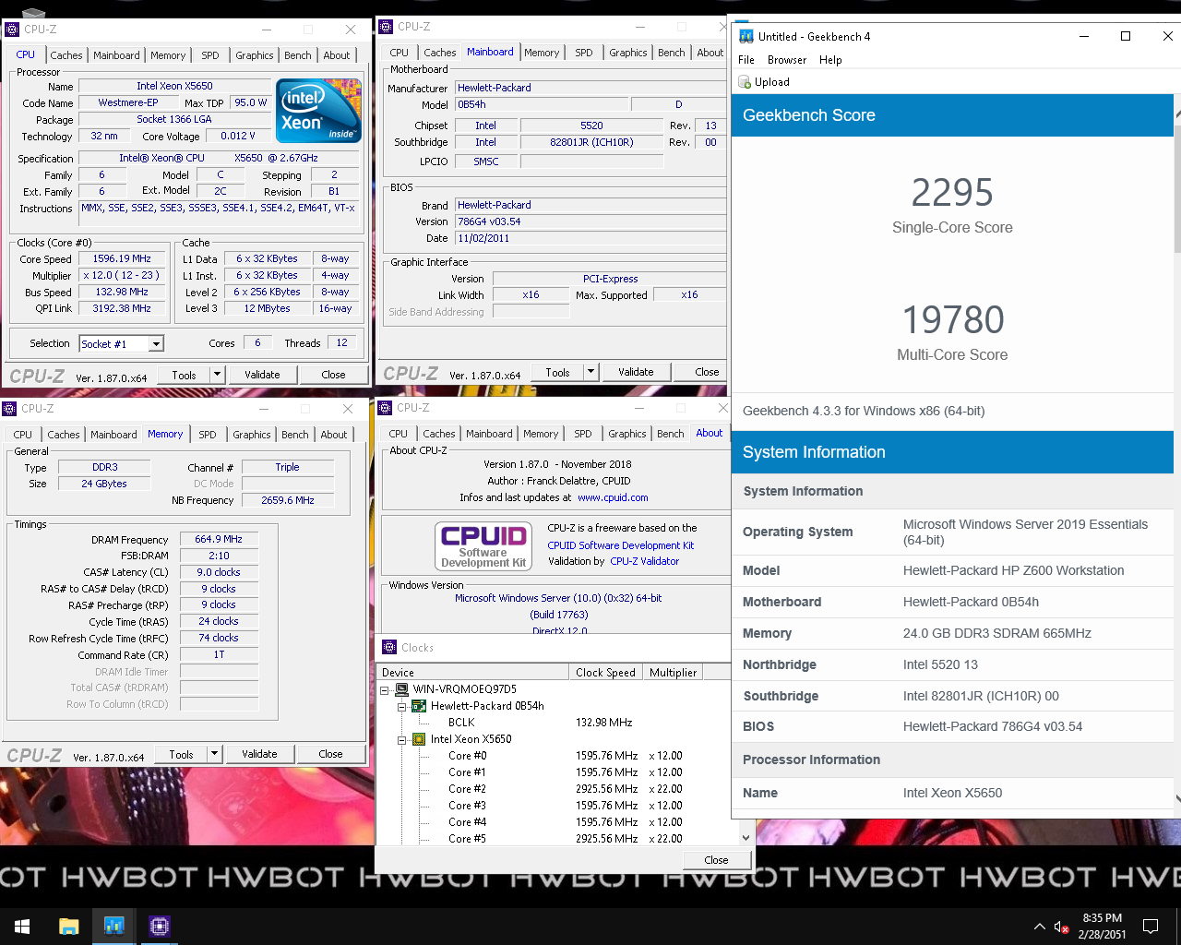Screen dimensions: 1181x945
Task: Open Tools dropdown arrow in Mainboard window
Action: [590, 372]
